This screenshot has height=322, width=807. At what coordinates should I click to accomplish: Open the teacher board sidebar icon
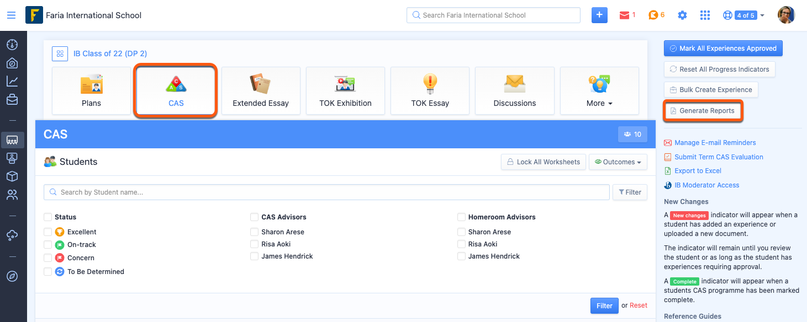pyautogui.click(x=12, y=158)
